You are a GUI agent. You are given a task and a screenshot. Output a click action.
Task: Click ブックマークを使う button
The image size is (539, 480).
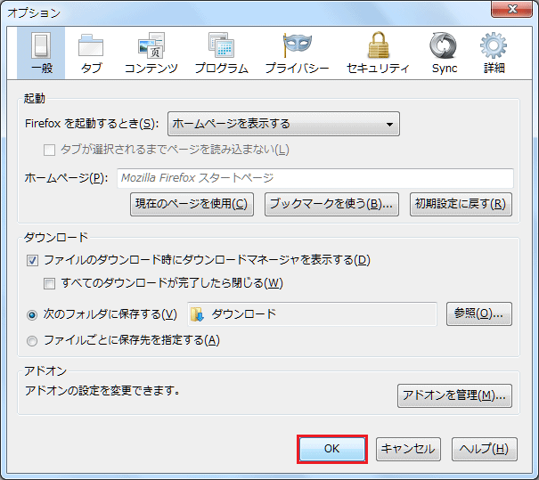(x=331, y=204)
